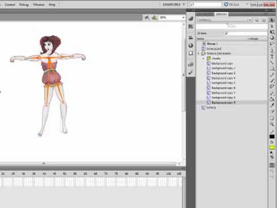Open the collapsed Color panel icon
The image size is (277, 208).
(x=190, y=18)
